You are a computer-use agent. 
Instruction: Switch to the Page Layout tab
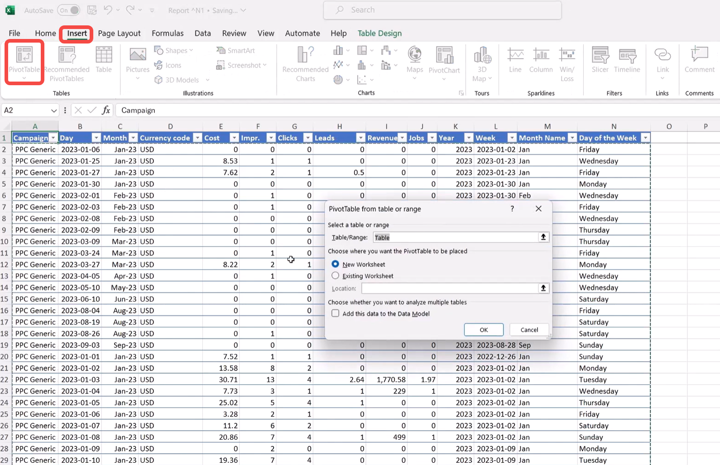[119, 33]
